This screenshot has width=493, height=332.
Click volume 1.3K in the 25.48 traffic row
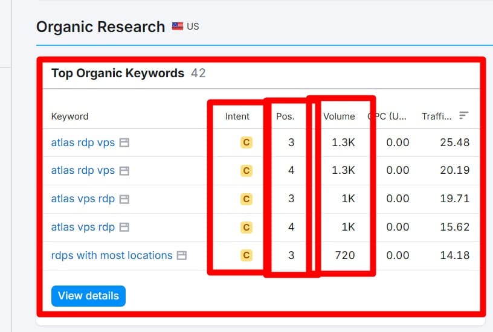(x=343, y=142)
